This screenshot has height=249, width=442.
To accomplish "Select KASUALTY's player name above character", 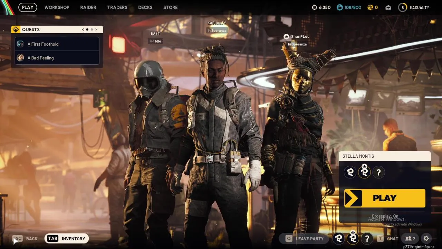I will click(217, 23).
